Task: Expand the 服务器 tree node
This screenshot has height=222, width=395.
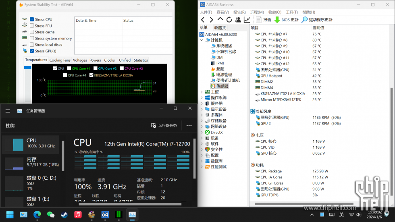Action: point(202,104)
